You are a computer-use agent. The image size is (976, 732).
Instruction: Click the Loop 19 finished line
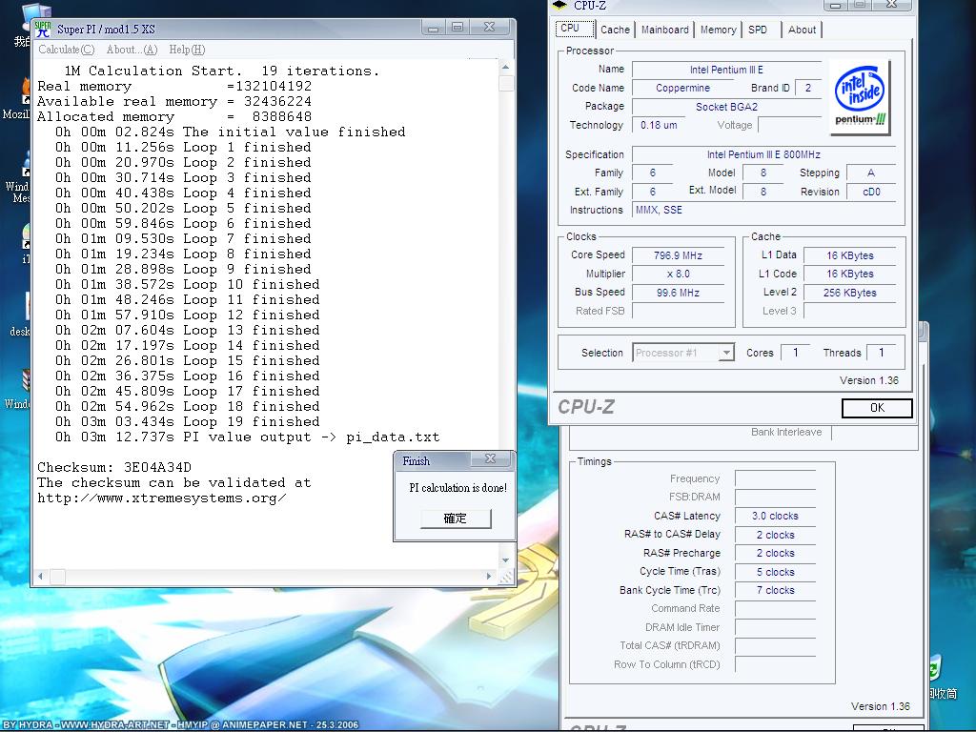188,421
